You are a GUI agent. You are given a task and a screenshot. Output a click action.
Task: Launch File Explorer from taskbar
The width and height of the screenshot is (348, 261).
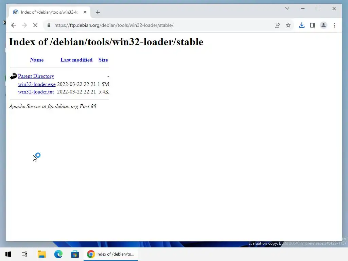pos(42,254)
